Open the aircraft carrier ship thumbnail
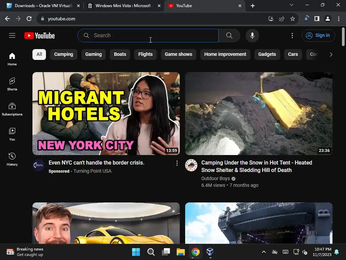346x260 pixels. click(258, 223)
